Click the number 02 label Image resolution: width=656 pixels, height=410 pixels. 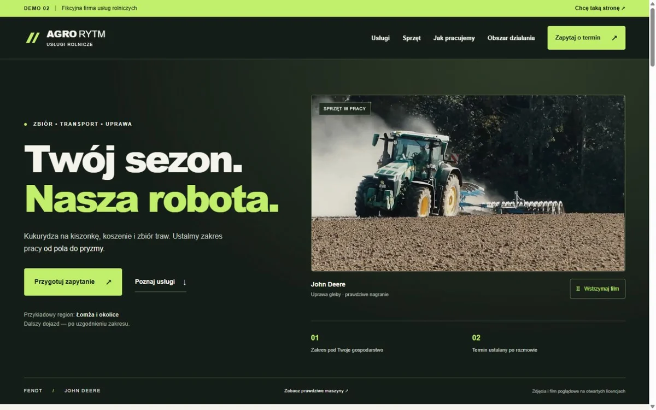point(476,338)
